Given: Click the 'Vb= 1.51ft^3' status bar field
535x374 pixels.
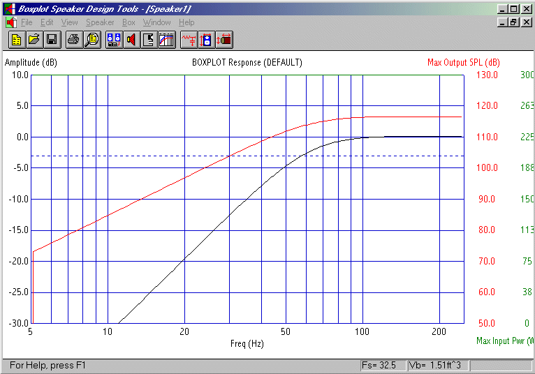Looking at the screenshot, I should (x=438, y=366).
